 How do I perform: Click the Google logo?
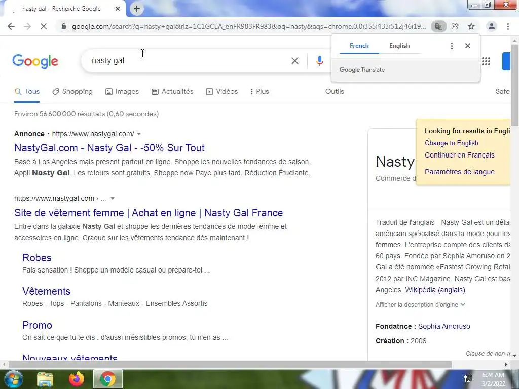(x=35, y=61)
